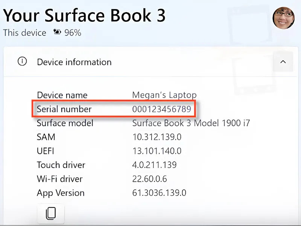Open the user profile picture

(284, 18)
